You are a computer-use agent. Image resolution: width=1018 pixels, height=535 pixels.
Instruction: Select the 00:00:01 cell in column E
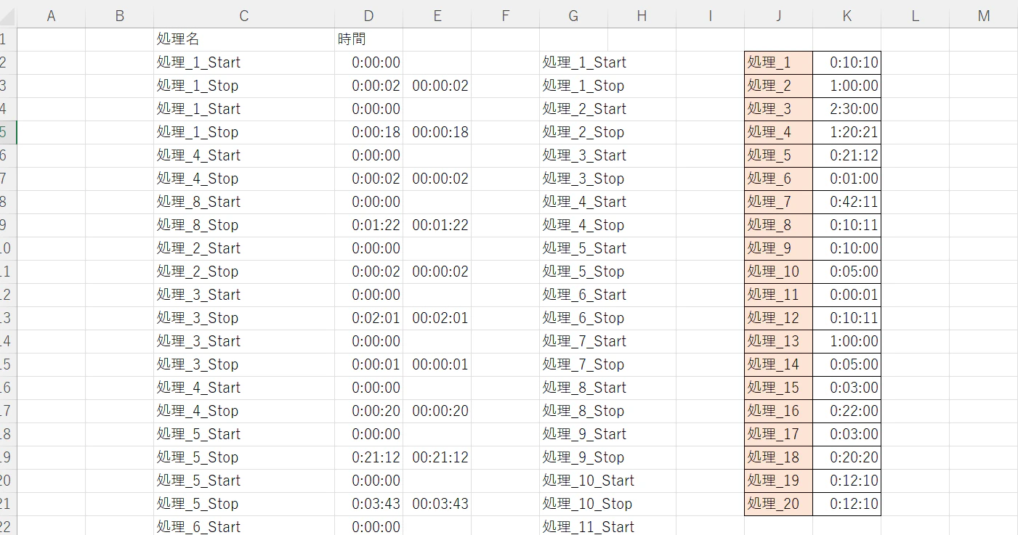click(x=437, y=364)
